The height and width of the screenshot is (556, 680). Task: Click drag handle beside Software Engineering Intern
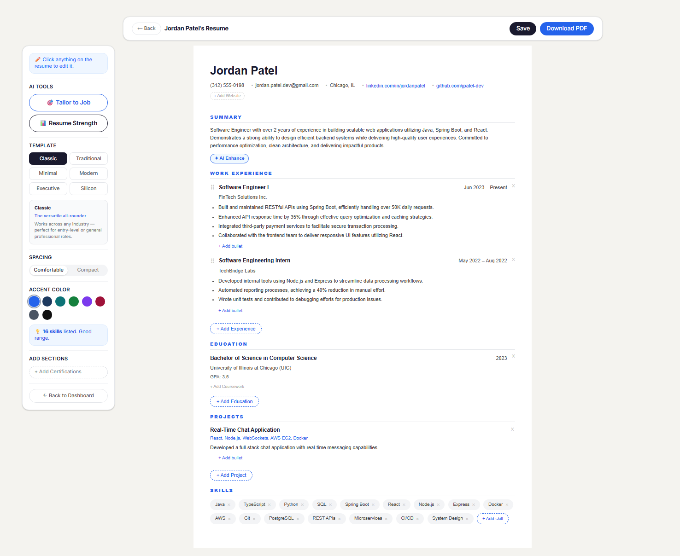(x=212, y=261)
